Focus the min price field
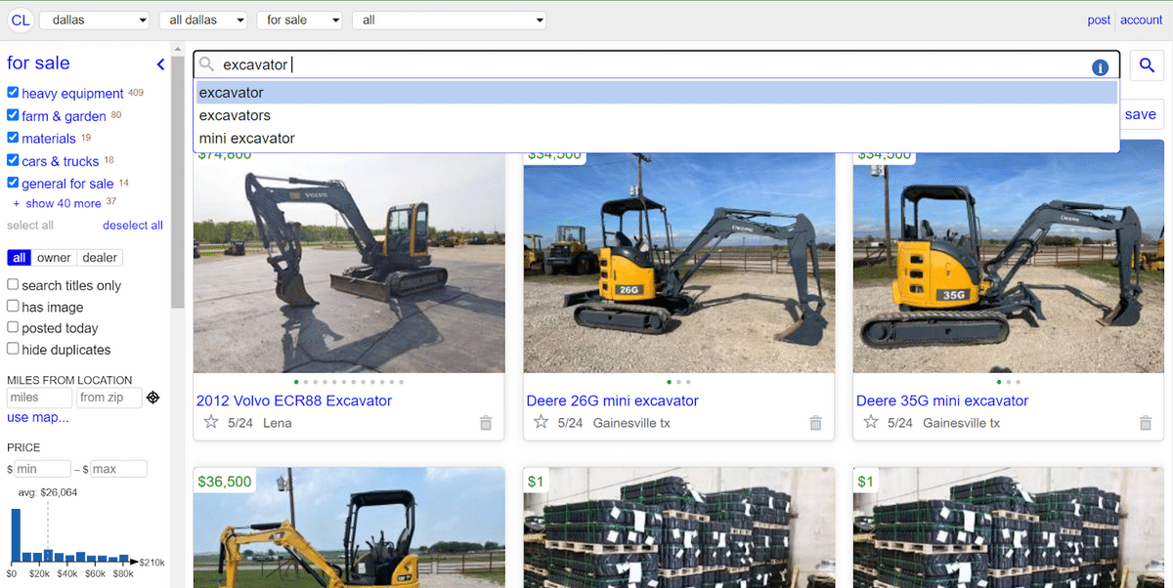Viewport: 1173px width, 588px height. pyautogui.click(x=42, y=469)
